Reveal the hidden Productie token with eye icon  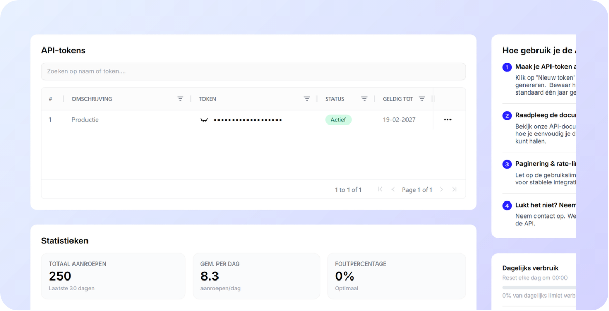coord(204,120)
